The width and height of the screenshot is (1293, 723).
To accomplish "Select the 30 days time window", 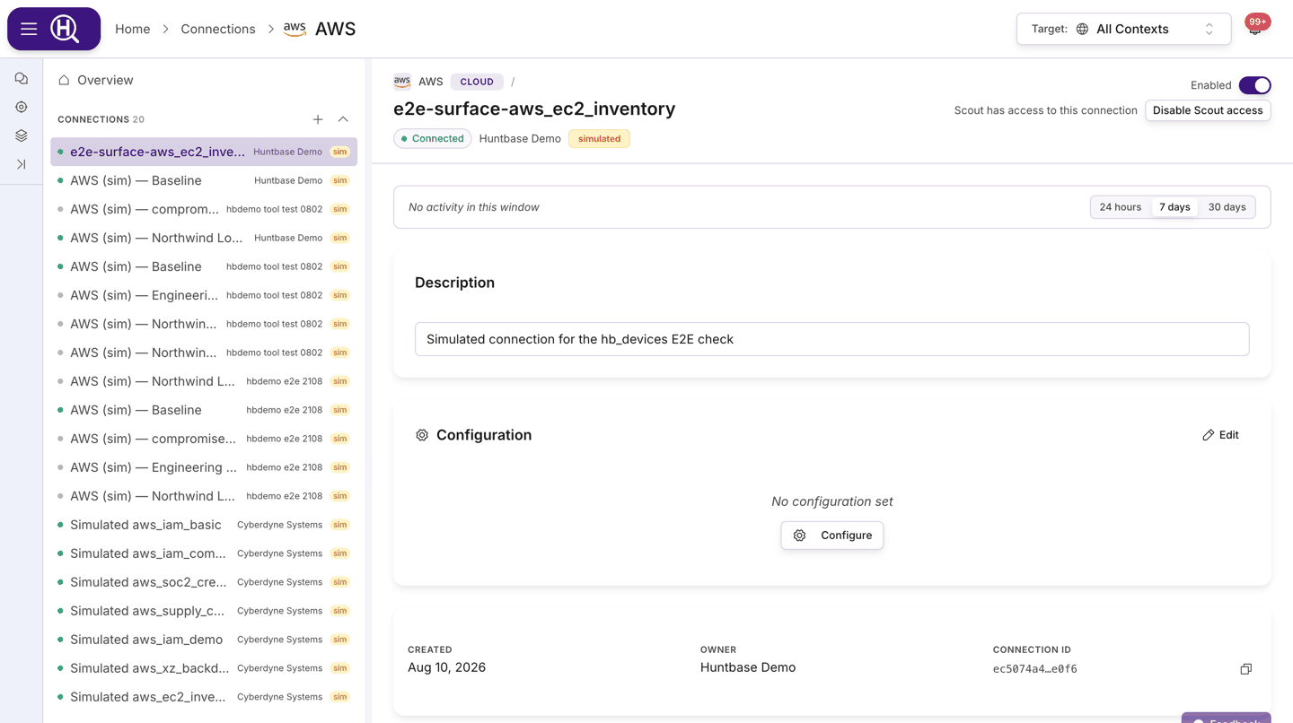I will tap(1227, 207).
